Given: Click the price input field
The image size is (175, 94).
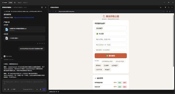Looking at the screenshot, I should click(111, 39).
